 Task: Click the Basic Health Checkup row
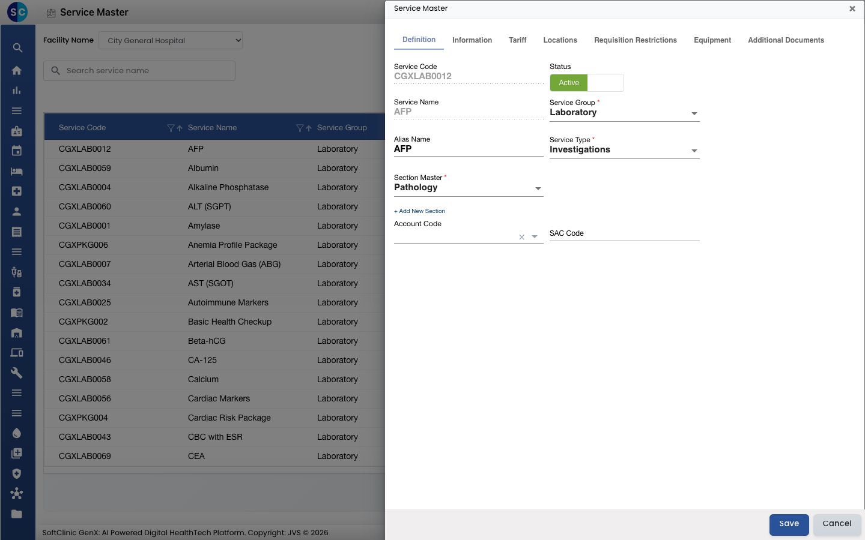point(214,322)
